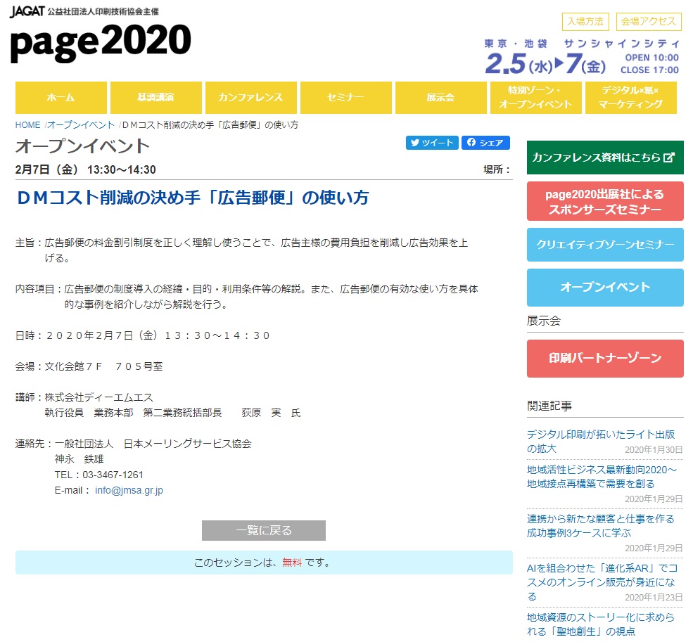693x642 pixels.
Task: Open the 会場アクセス venue access button
Action: pyautogui.click(x=649, y=22)
